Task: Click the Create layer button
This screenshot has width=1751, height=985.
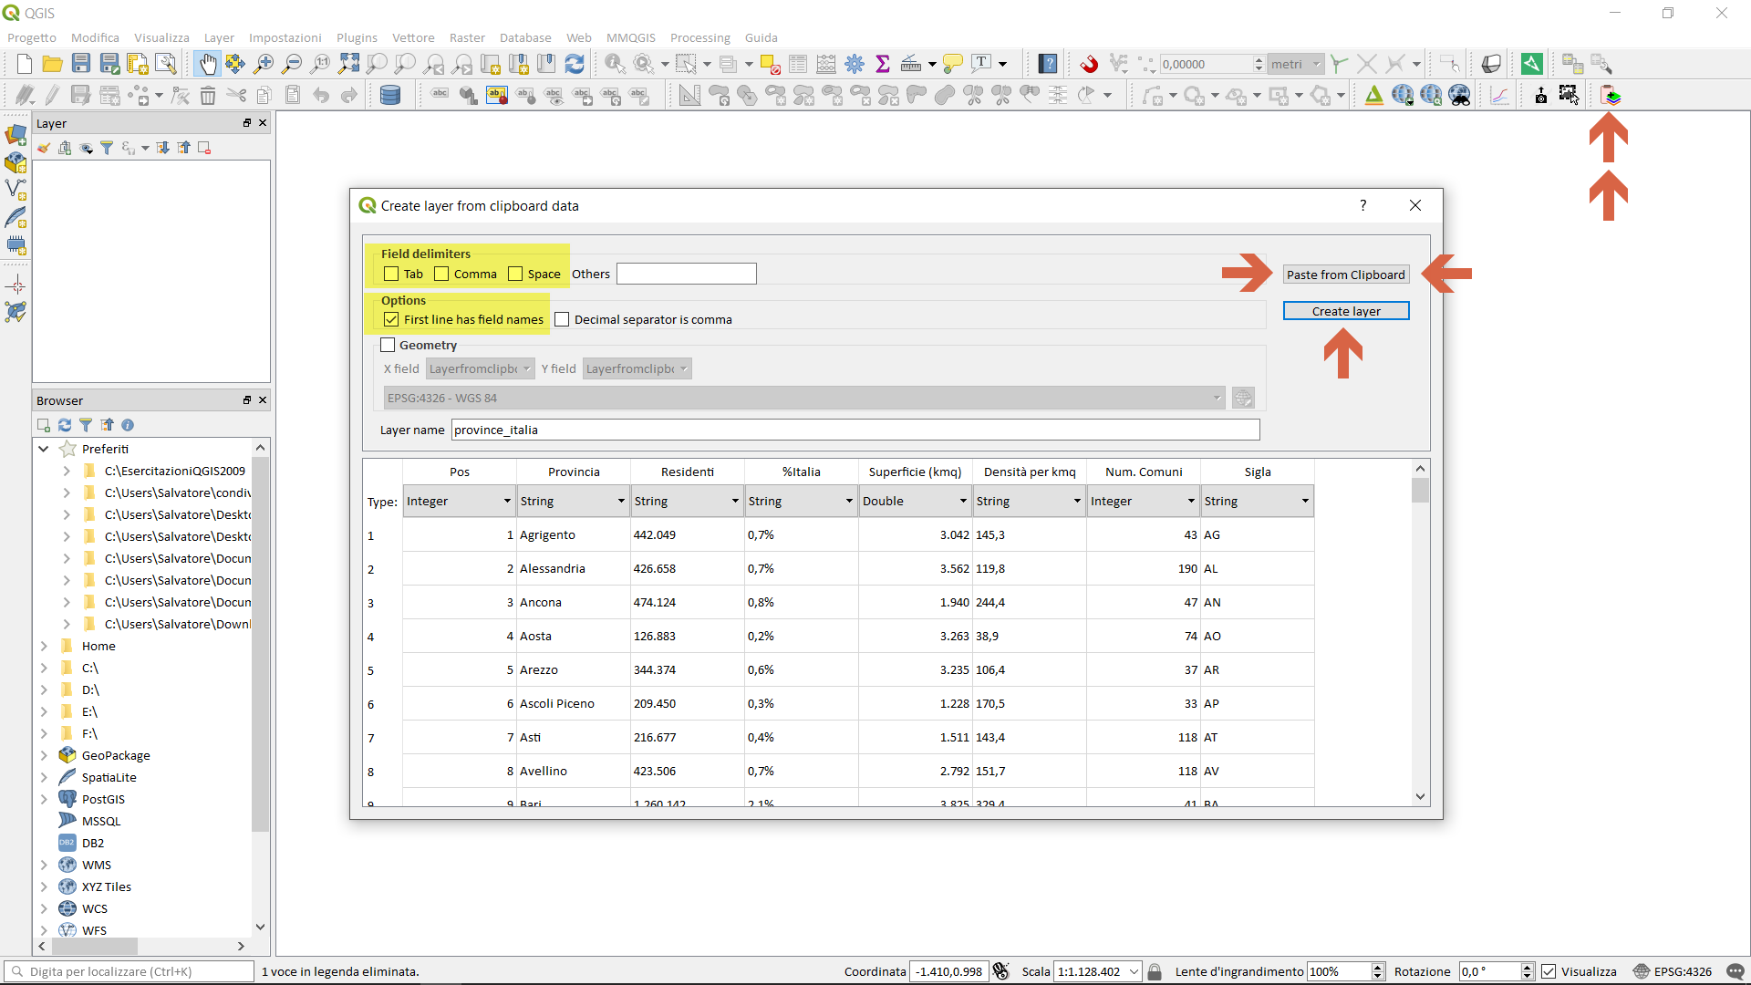Action: tap(1345, 311)
